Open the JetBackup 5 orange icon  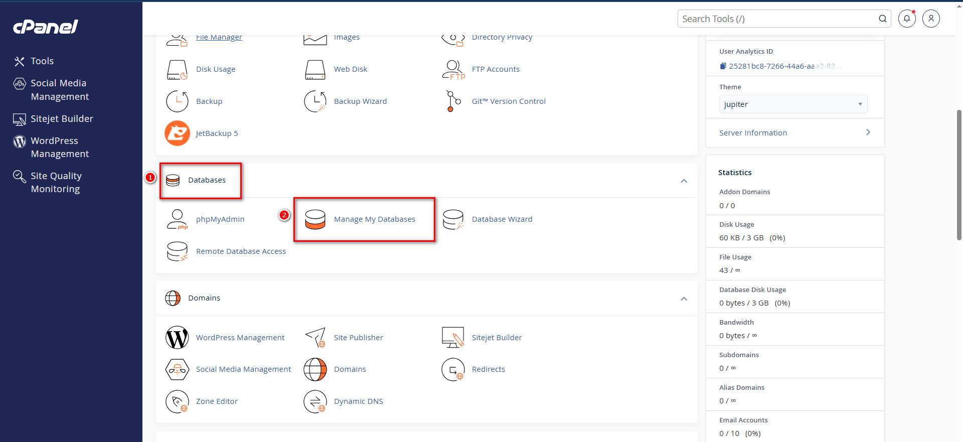click(177, 133)
